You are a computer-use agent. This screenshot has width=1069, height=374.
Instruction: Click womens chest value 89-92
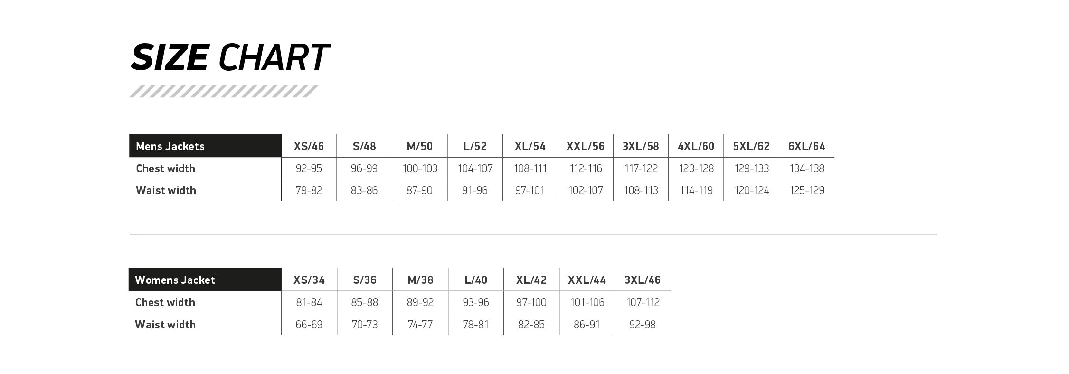pos(420,302)
